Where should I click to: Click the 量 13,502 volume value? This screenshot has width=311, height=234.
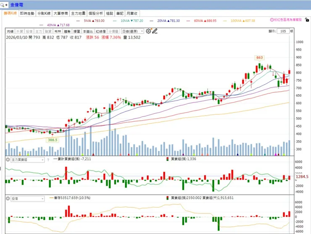[132, 37]
